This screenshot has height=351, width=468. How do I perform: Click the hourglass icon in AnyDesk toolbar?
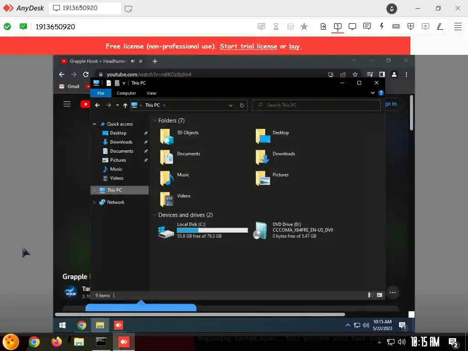tap(276, 27)
